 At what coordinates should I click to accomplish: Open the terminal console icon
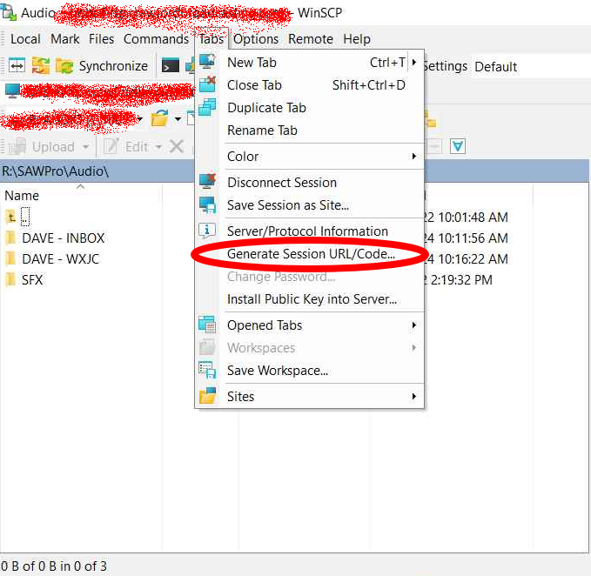(x=170, y=66)
